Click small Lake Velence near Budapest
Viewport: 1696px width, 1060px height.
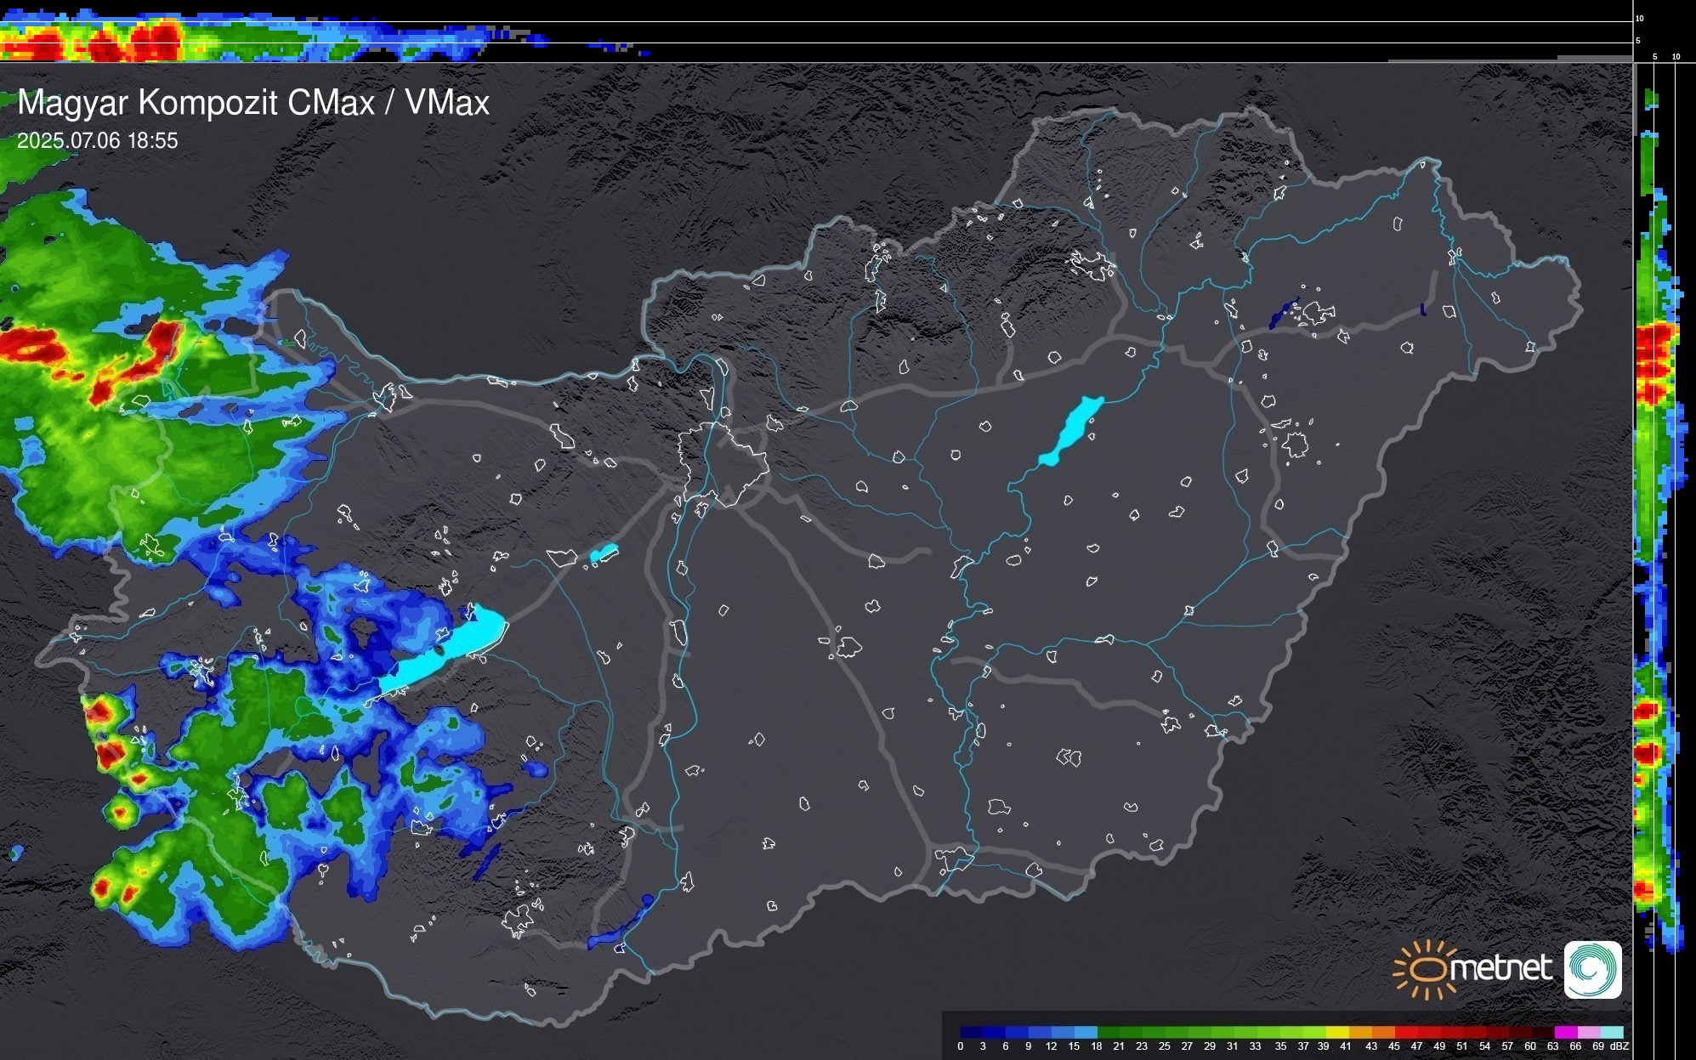pyautogui.click(x=603, y=553)
